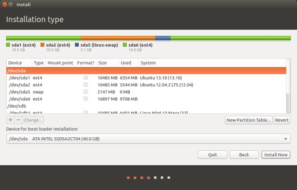Open the boot loader device dropdown
Screen dimensions: 297x190
148,139
